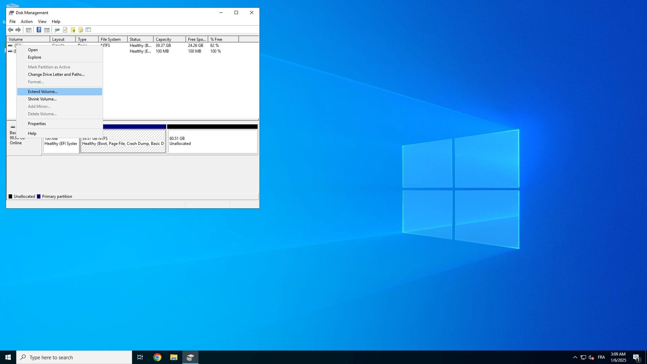Click the Connect/Rescan disk toolbar icon
The width and height of the screenshot is (647, 364).
coord(57,30)
